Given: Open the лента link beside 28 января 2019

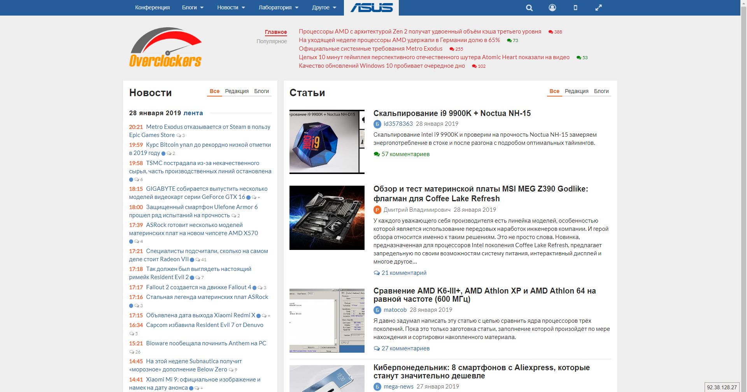Looking at the screenshot, I should point(193,113).
